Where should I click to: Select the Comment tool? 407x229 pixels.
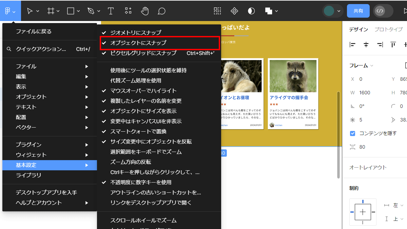point(162,11)
